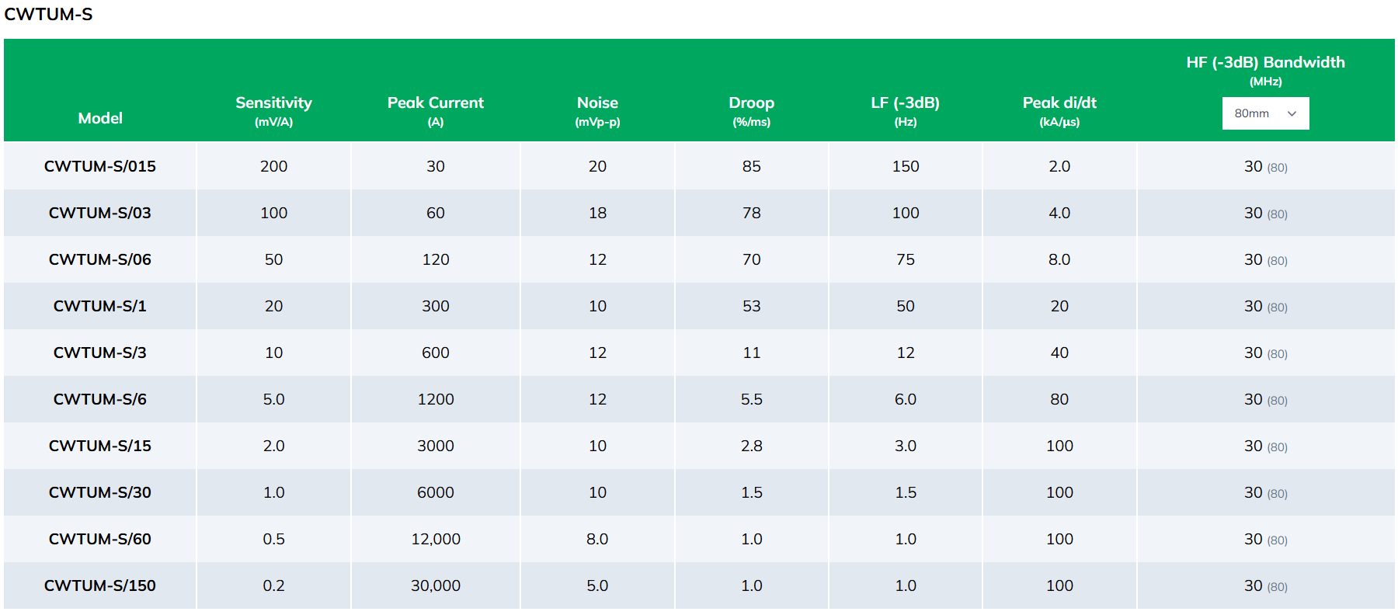
Task: Click the 5.5 droop value
Action: tap(751, 399)
